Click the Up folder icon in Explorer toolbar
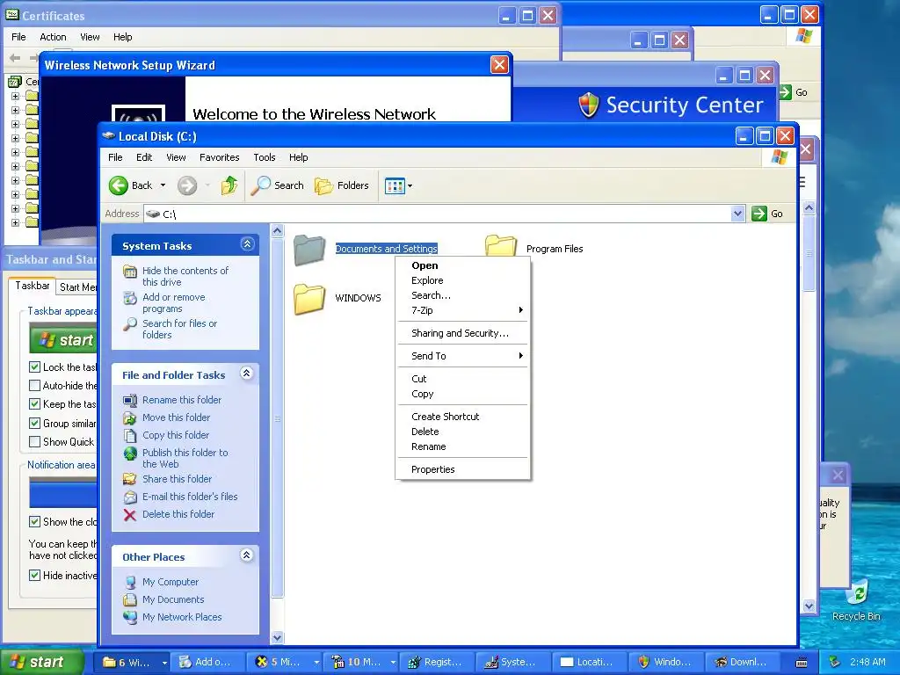Image resolution: width=900 pixels, height=675 pixels. coord(229,185)
